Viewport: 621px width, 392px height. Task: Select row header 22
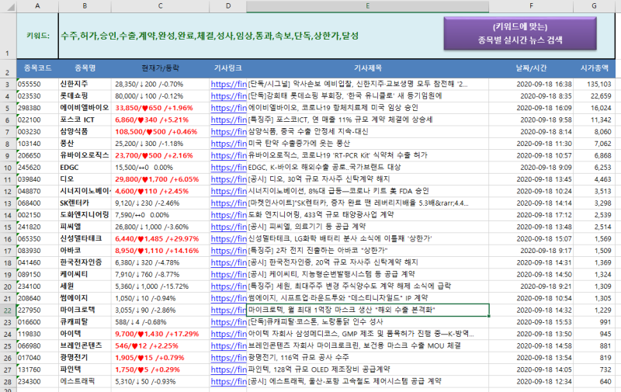[8, 310]
